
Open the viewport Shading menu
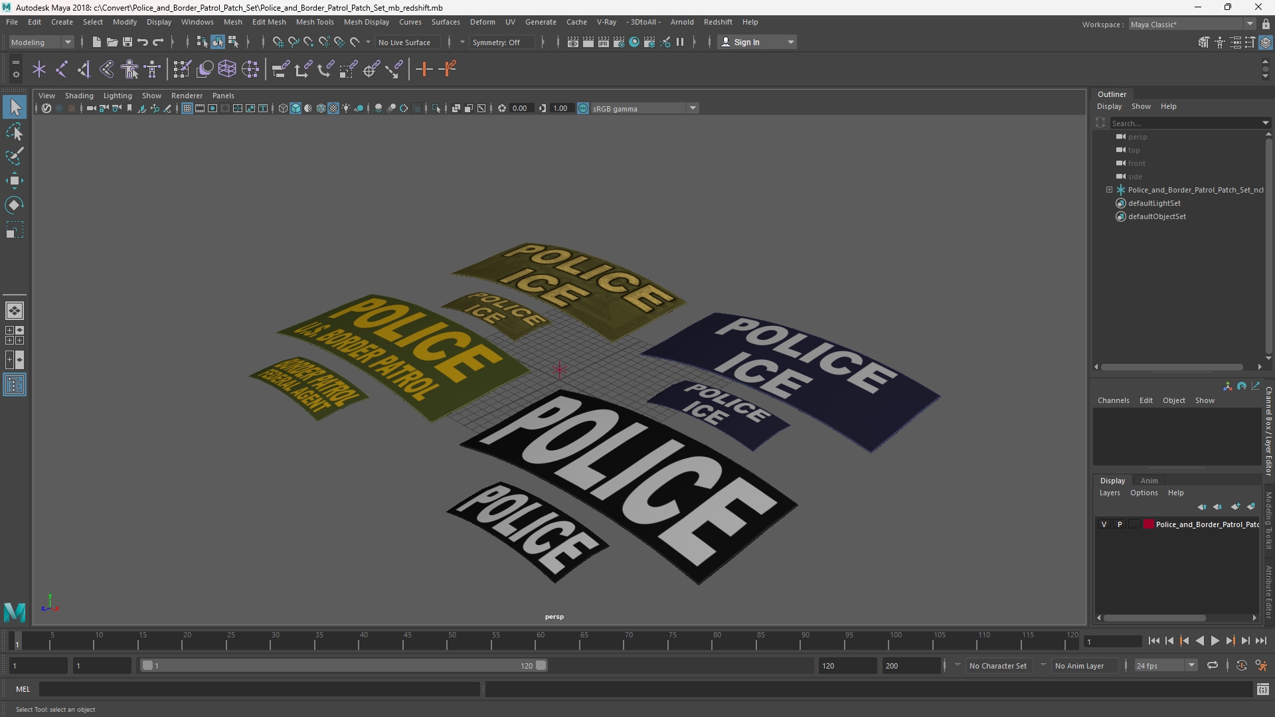[79, 96]
